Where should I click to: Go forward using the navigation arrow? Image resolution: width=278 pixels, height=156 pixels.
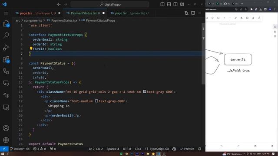[x=66, y=4]
